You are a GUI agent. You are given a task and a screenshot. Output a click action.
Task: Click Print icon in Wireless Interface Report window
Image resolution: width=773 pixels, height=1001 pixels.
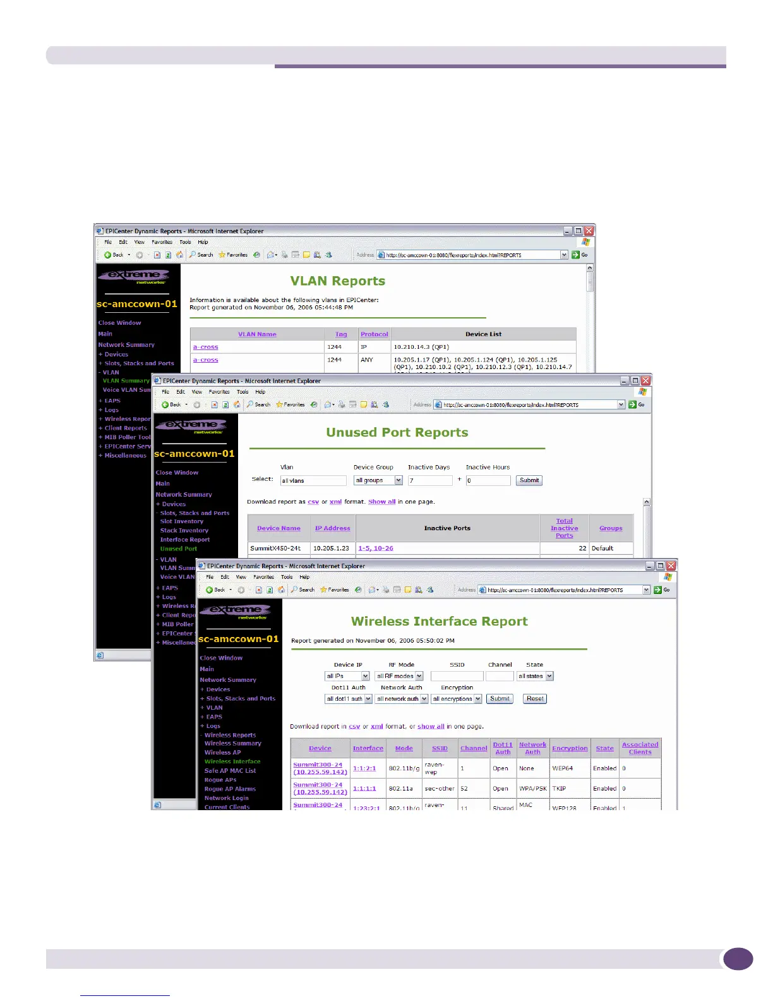coord(386,590)
